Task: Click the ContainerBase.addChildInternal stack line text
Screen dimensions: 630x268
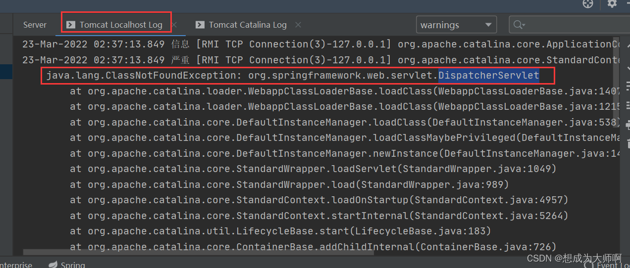Action: click(x=313, y=247)
